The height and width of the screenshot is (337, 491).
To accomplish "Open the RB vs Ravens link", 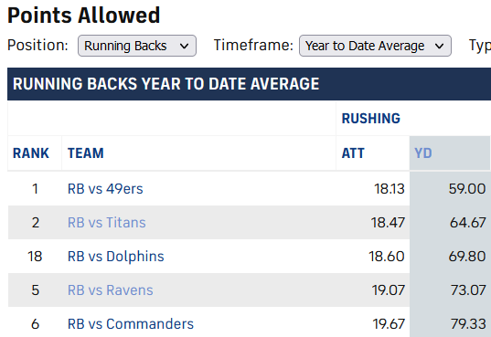I will pos(111,290).
